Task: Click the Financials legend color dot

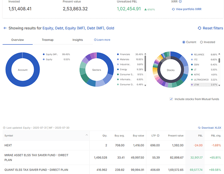Action: pyautogui.click(x=118, y=54)
